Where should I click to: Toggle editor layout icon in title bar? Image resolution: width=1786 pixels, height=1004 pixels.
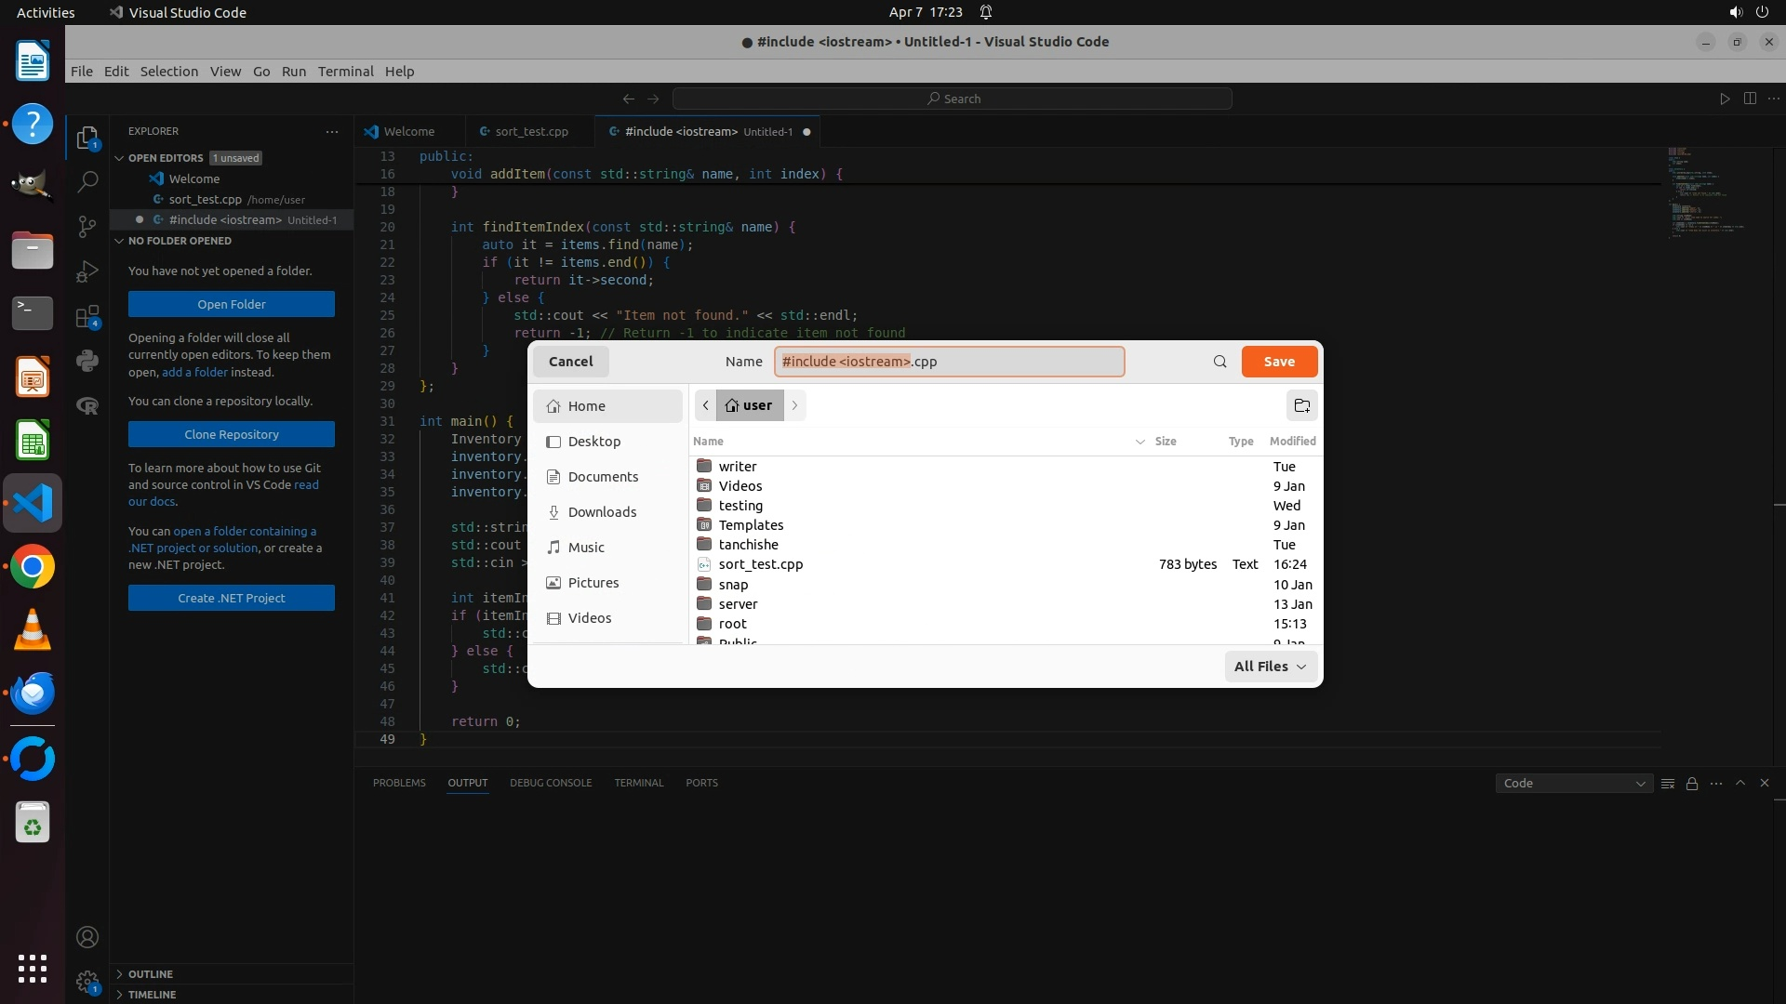point(1750,99)
